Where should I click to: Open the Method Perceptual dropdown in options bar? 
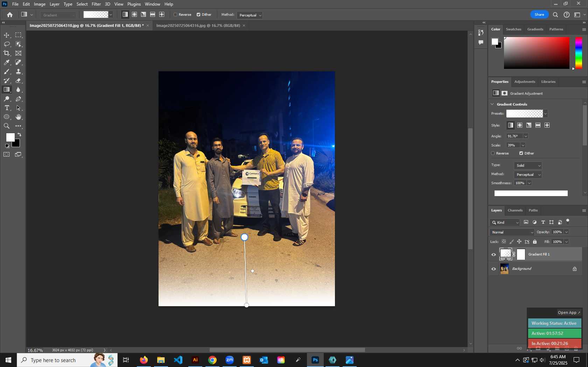click(x=250, y=15)
